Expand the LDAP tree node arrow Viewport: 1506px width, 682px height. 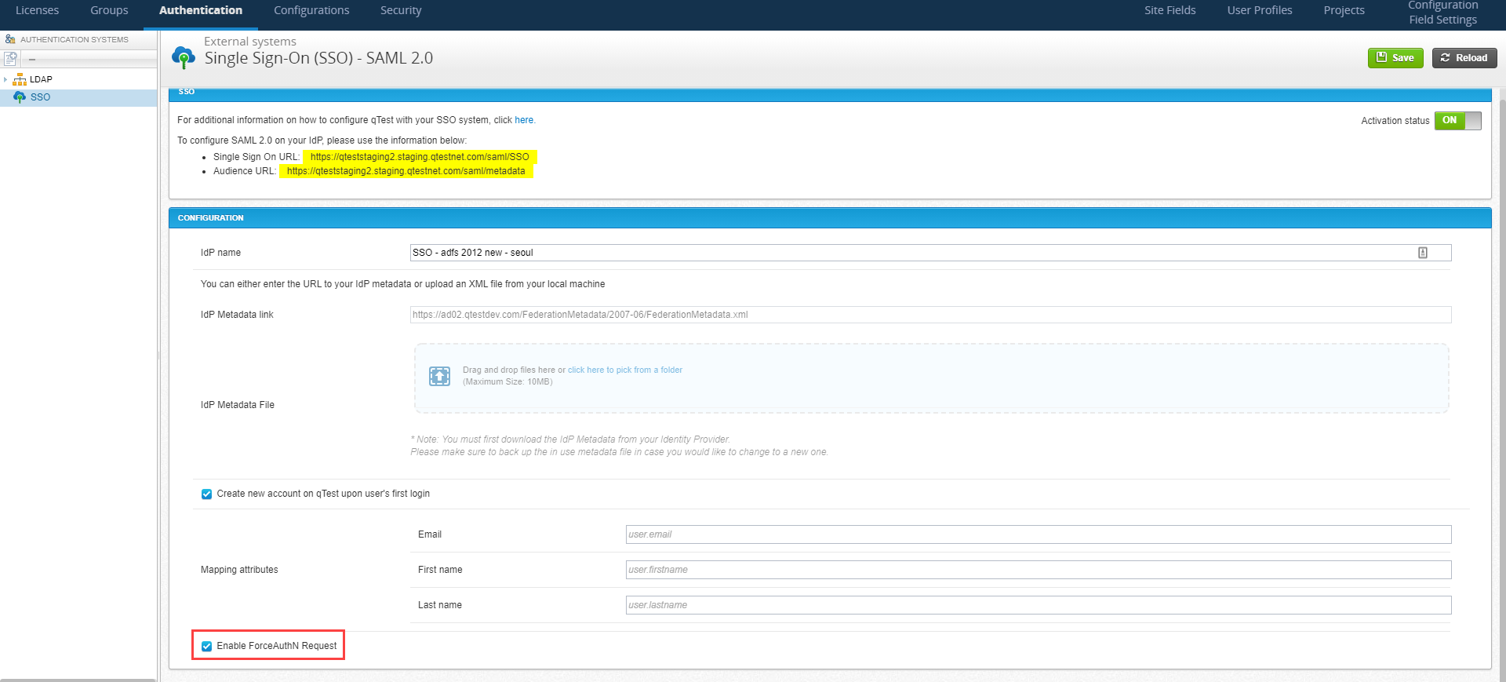pyautogui.click(x=5, y=79)
